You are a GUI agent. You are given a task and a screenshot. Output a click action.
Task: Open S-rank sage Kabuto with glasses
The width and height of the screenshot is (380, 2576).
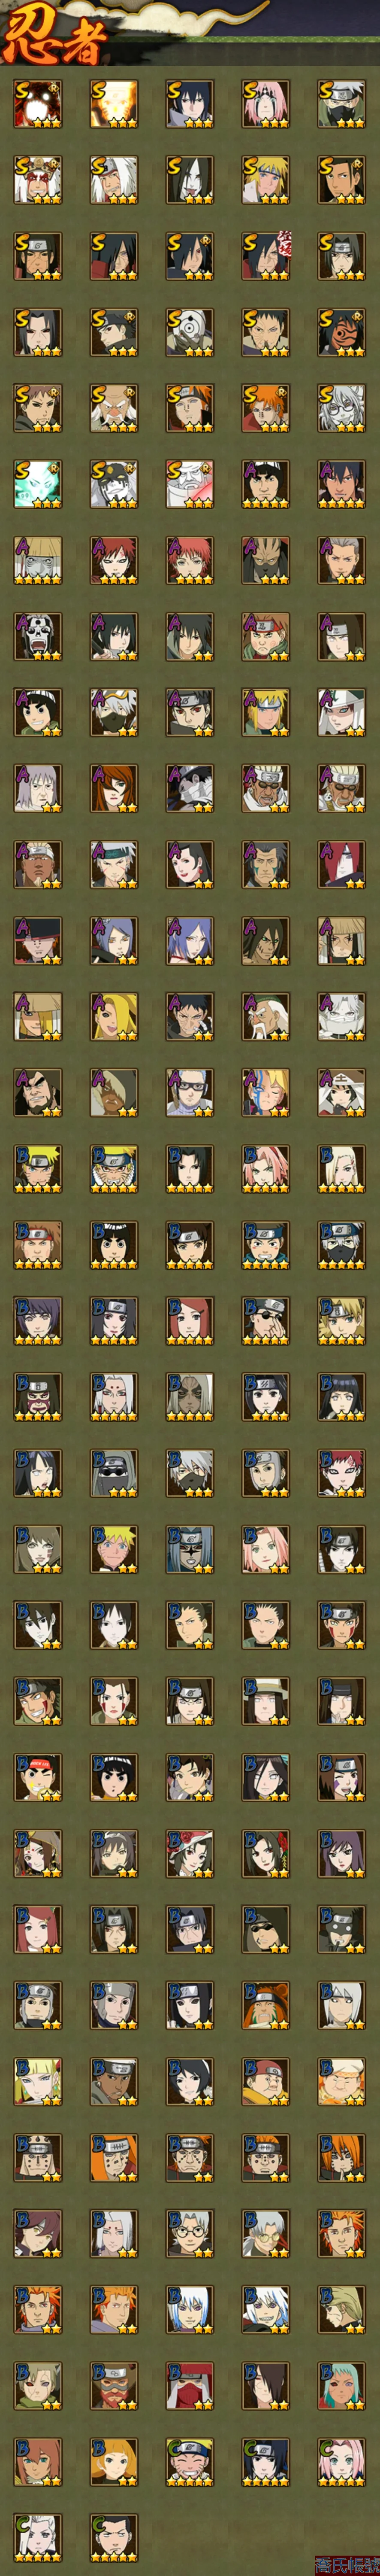pos(342,408)
